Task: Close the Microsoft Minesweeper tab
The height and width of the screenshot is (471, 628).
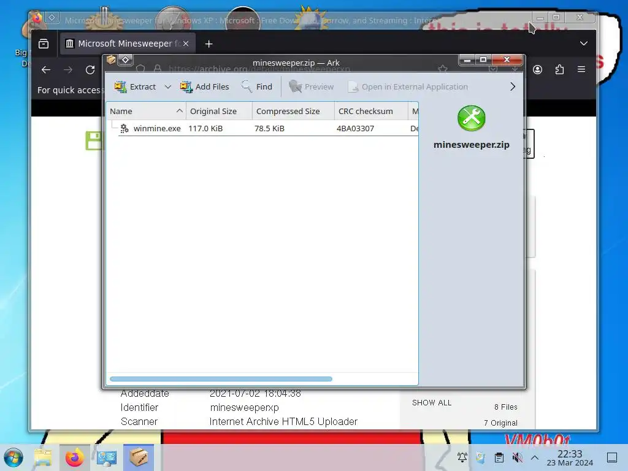Action: click(186, 44)
